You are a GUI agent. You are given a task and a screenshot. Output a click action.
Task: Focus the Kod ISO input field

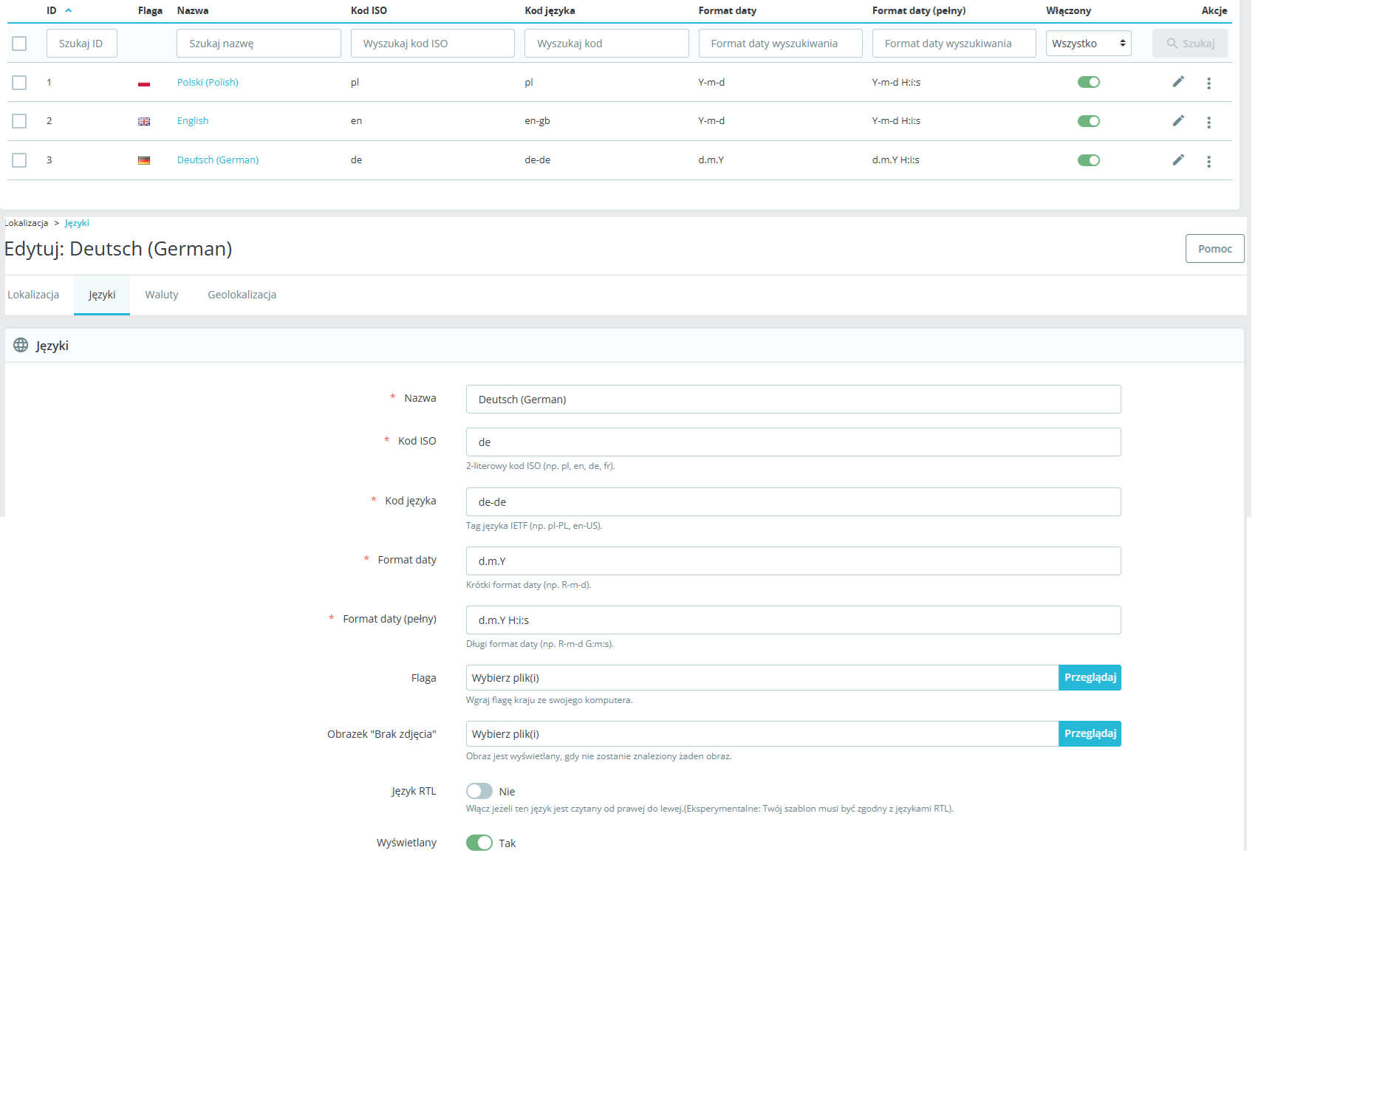[x=793, y=442]
